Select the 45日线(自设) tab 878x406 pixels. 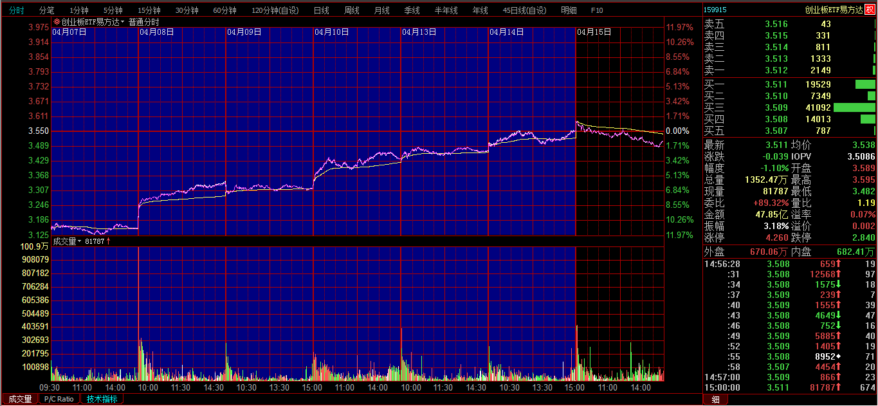click(x=524, y=10)
